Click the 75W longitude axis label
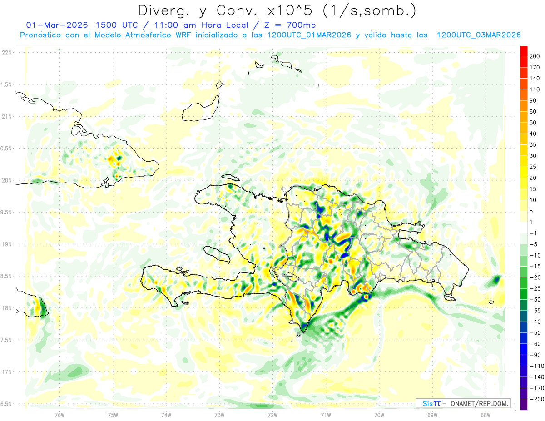This screenshot has width=545, height=421. point(113,414)
